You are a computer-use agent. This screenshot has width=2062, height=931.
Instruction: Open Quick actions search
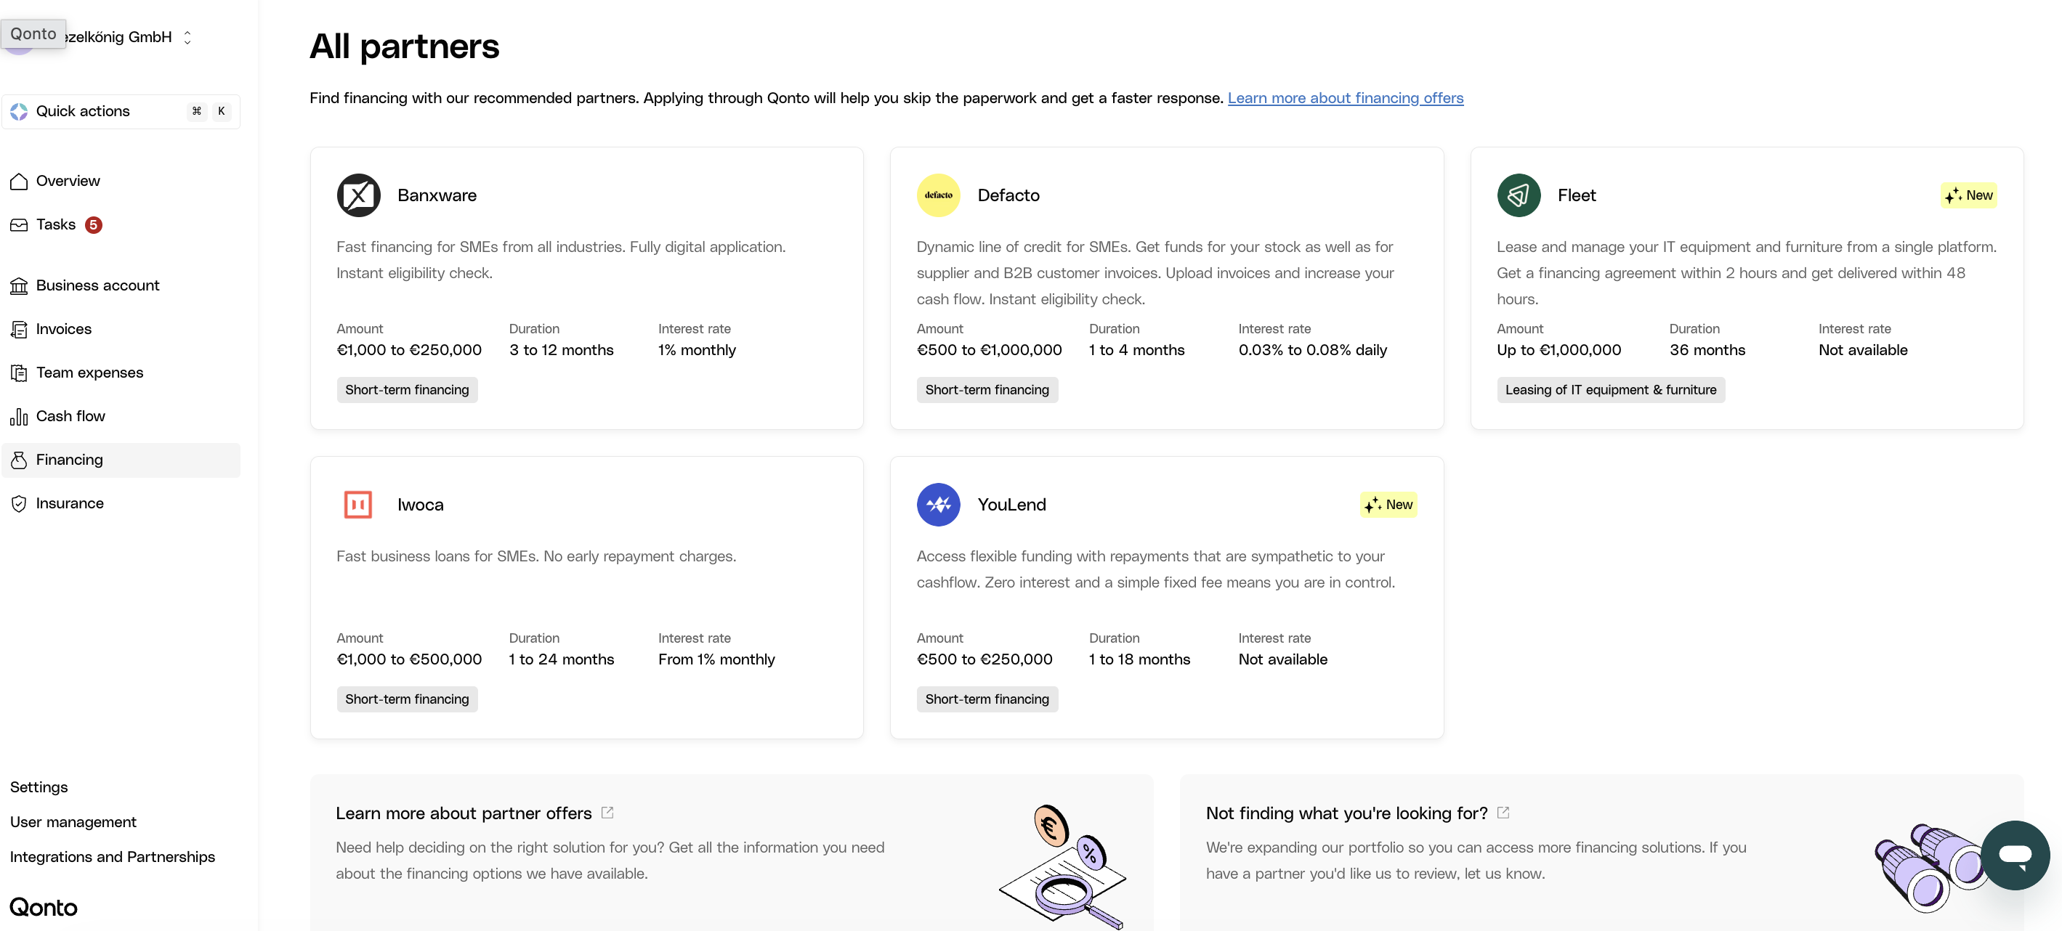click(x=121, y=111)
